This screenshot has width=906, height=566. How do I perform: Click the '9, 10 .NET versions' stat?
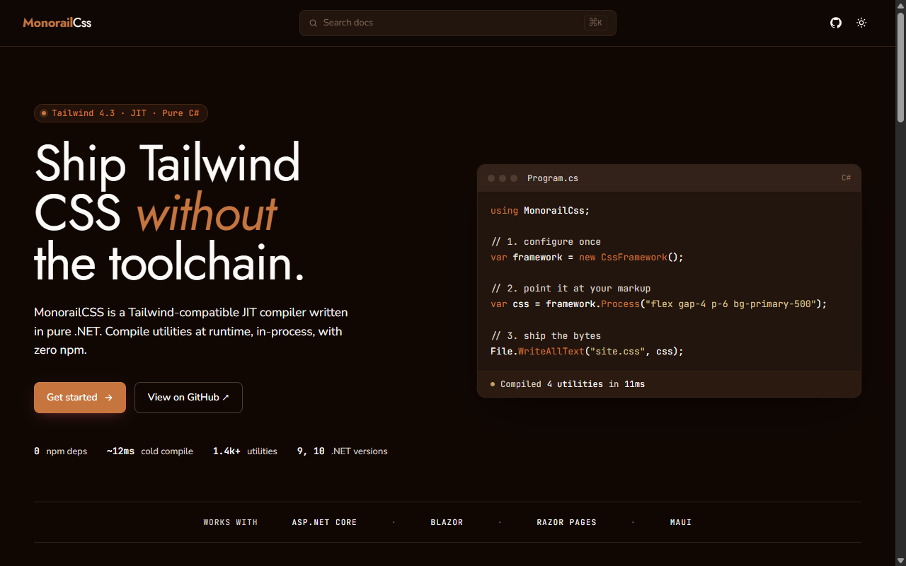click(343, 451)
